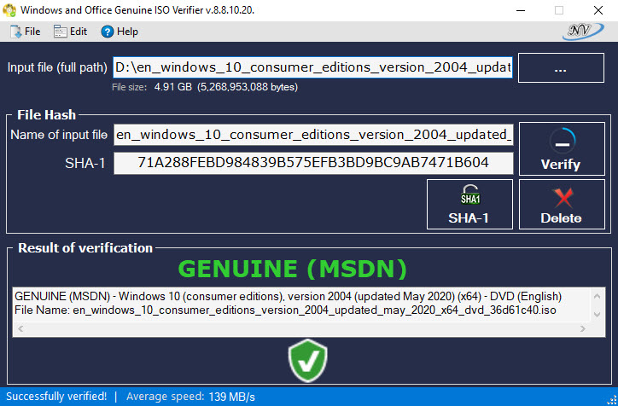Click the Average speed 139 MB/s status
Viewport: 618px width, 406px height.
click(x=190, y=396)
